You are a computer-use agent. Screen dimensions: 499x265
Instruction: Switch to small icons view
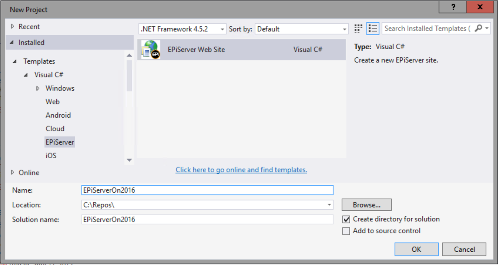[358, 29]
